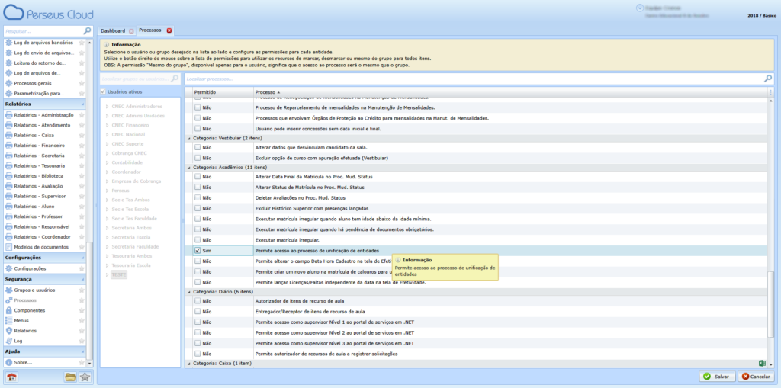This screenshot has width=781, height=388.
Task: Toggle Usuários ativos checkbox
Action: [104, 91]
